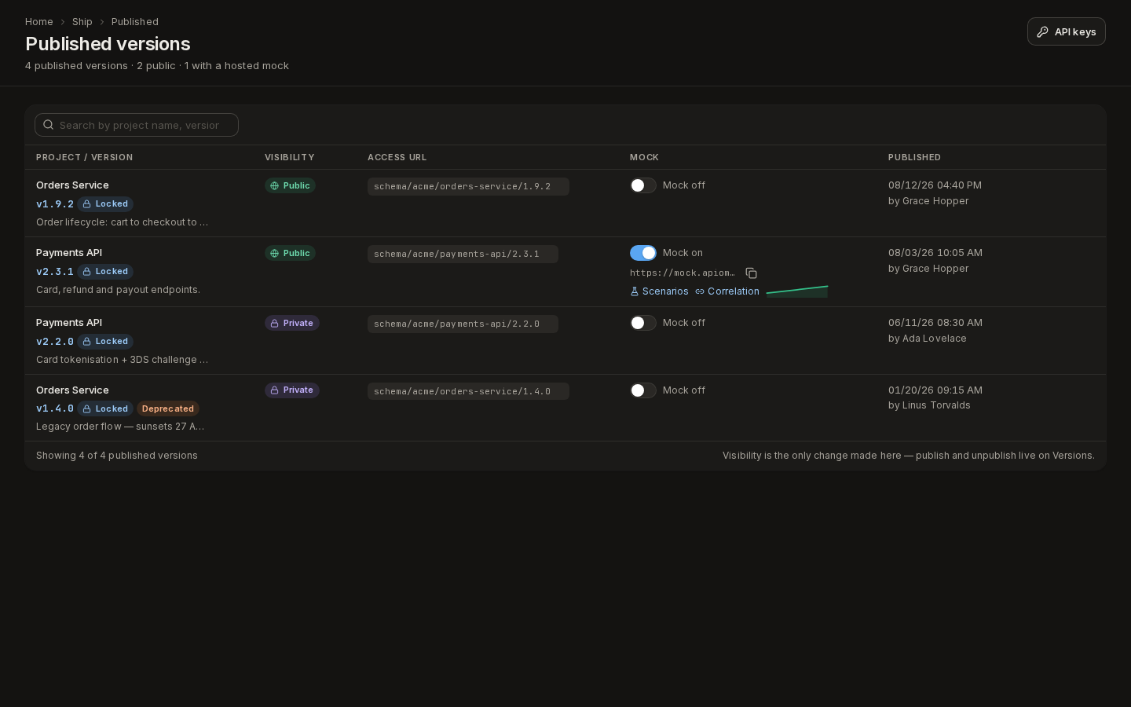Enable mock for Orders Service v1.9.2
The width and height of the screenshot is (1131, 707).
[643, 185]
